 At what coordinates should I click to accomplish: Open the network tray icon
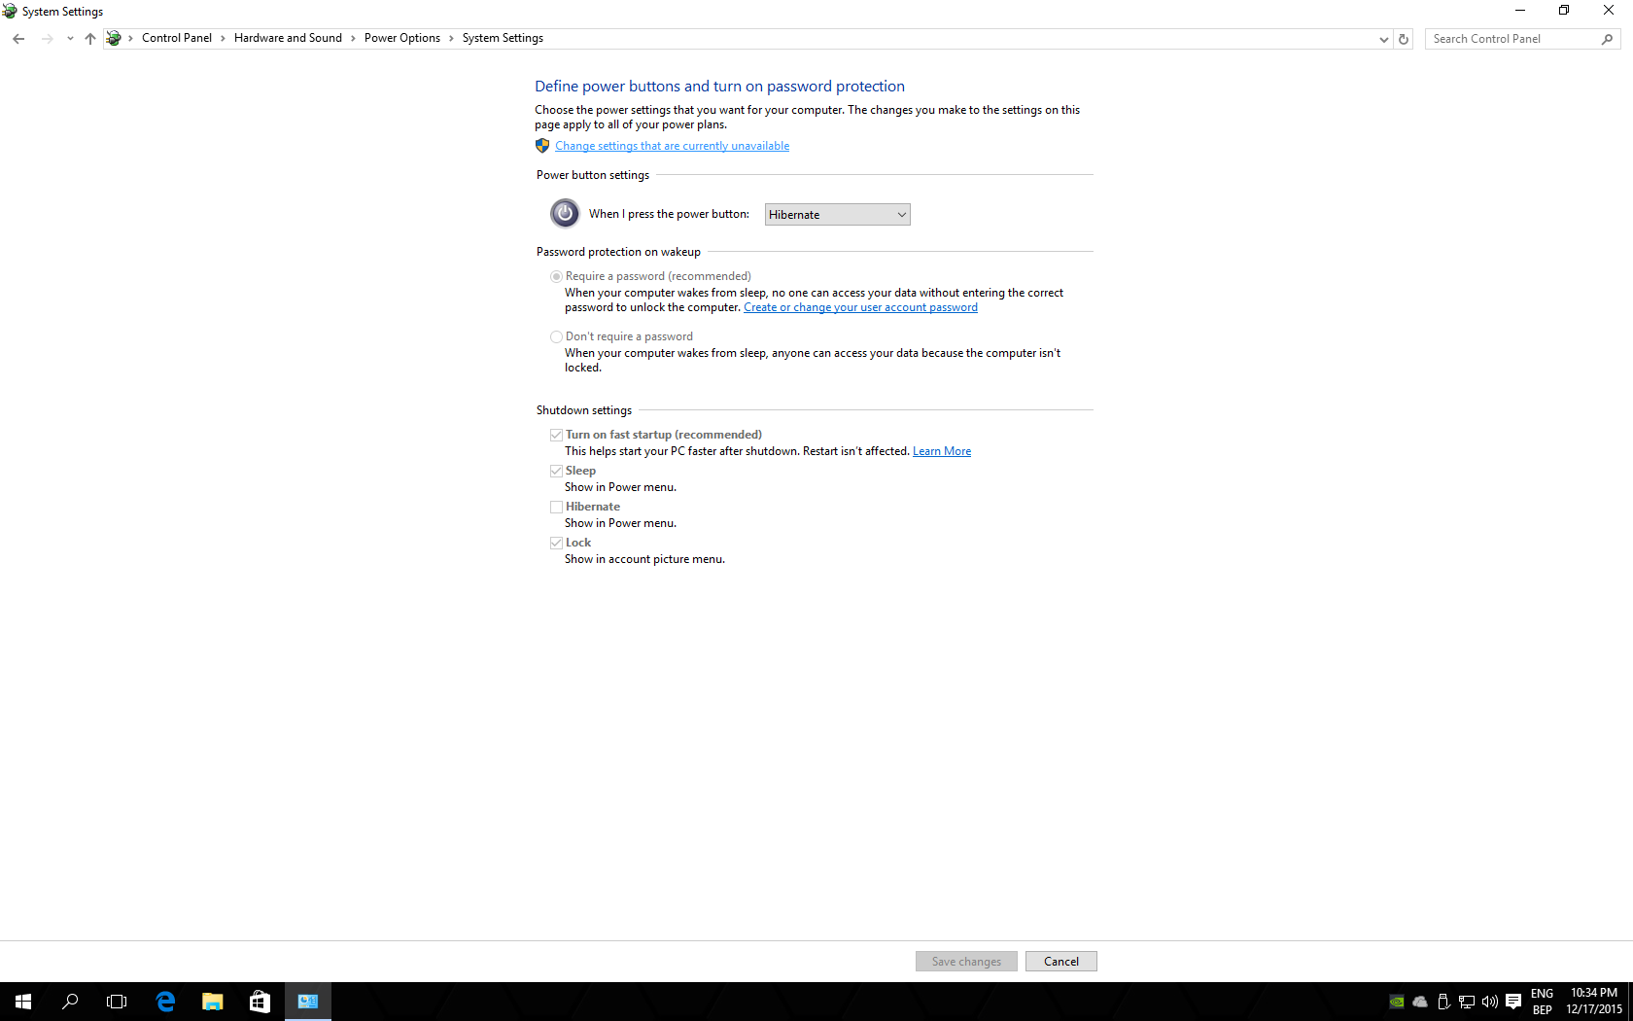coord(1467,1002)
